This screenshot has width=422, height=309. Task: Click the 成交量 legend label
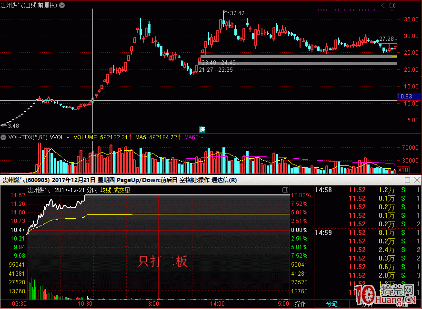point(121,190)
